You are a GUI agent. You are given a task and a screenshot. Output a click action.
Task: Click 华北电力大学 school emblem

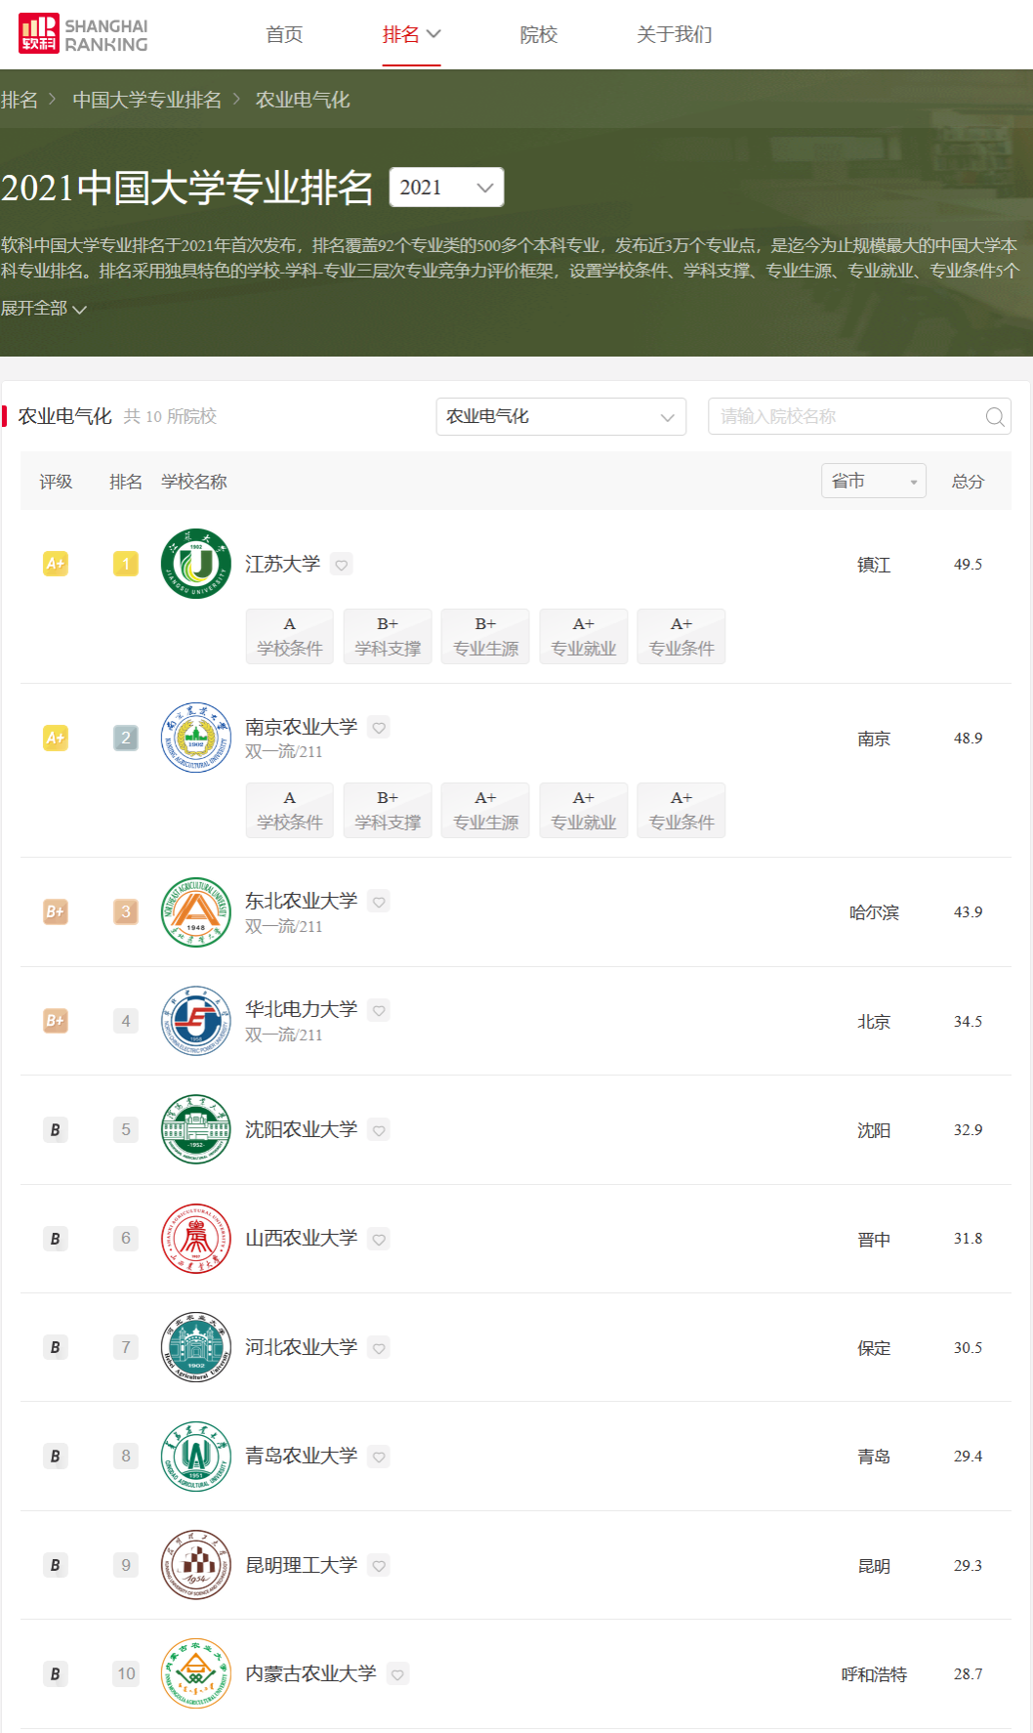[x=195, y=1021]
